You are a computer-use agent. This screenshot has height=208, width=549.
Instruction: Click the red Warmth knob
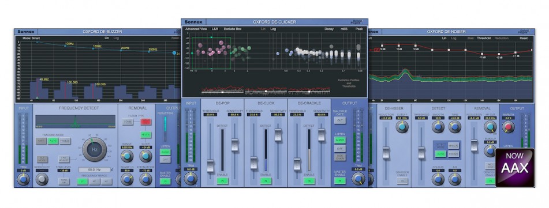509,127
